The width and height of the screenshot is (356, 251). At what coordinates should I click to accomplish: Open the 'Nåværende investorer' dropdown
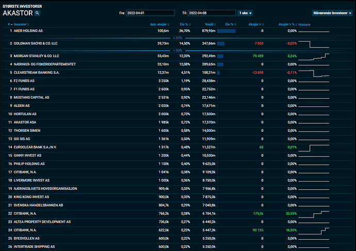pyautogui.click(x=332, y=13)
